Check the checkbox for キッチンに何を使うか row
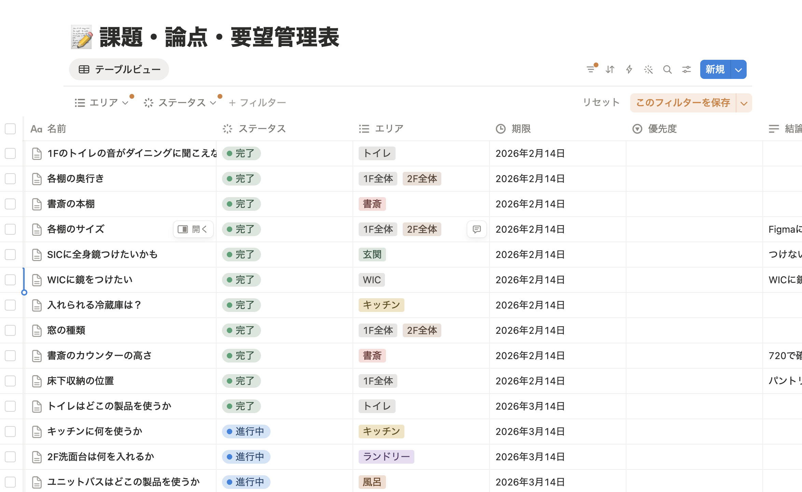Viewport: 802px width, 492px height. pyautogui.click(x=10, y=432)
